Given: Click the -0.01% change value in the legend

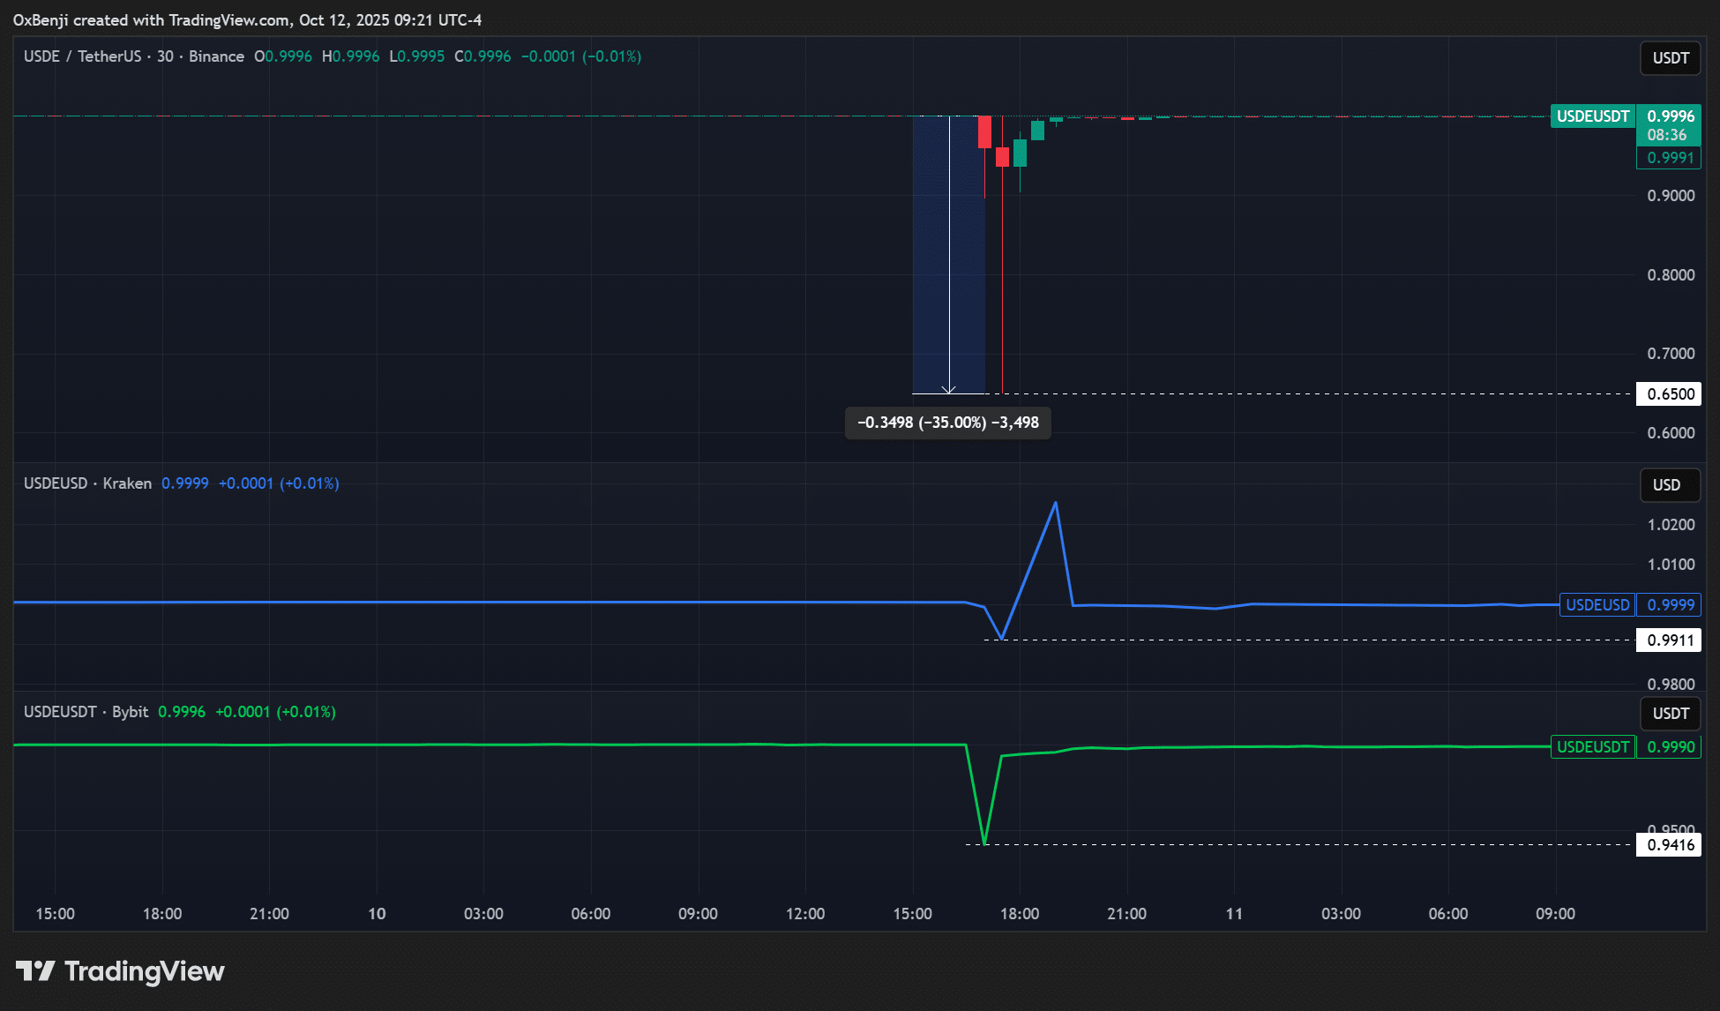Looking at the screenshot, I should [x=613, y=56].
